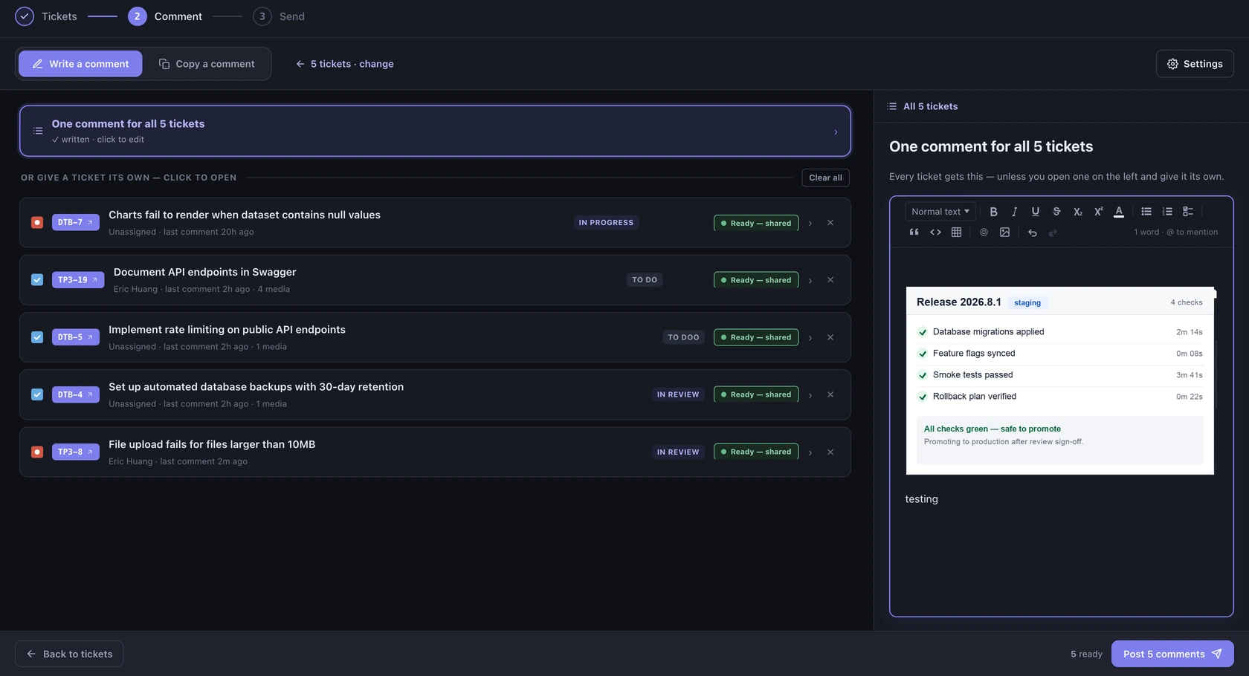This screenshot has width=1249, height=676.
Task: Click the IN REVIEW status of DTB-4
Action: coord(678,394)
